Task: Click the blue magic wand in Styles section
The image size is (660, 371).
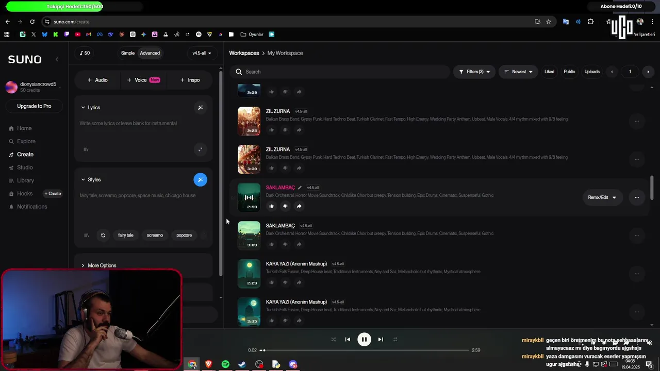Action: tap(201, 180)
